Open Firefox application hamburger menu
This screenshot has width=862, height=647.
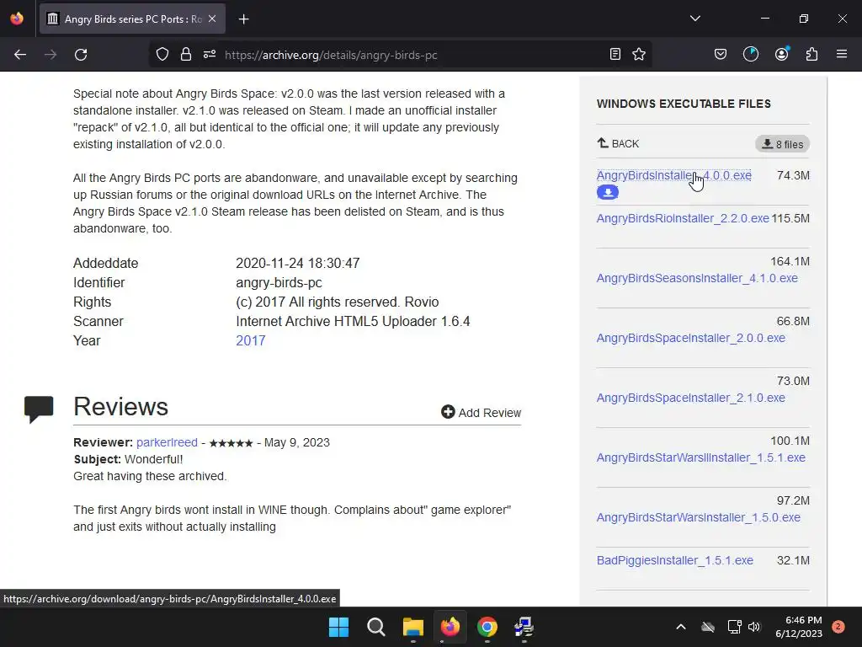[x=842, y=54]
